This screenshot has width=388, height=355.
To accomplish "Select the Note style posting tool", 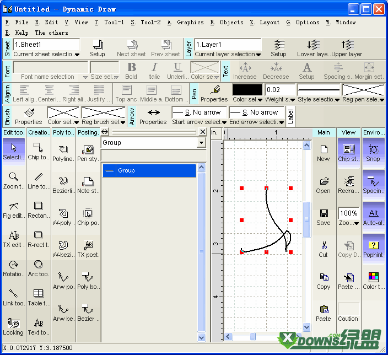I will [x=88, y=185].
